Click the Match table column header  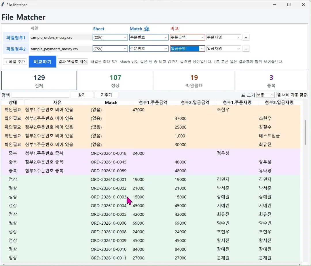(111, 102)
